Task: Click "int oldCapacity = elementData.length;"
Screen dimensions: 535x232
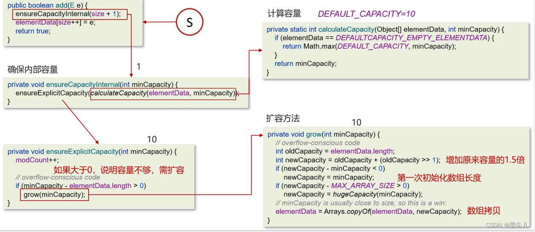Action: (x=335, y=151)
